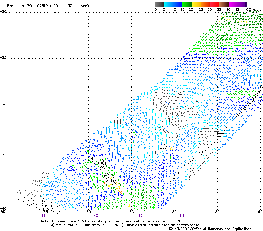263x231 pixels.
Task: Click the title 'Rapidscat Winds(25KM) 20141130 ascending'
Action: (50, 6)
